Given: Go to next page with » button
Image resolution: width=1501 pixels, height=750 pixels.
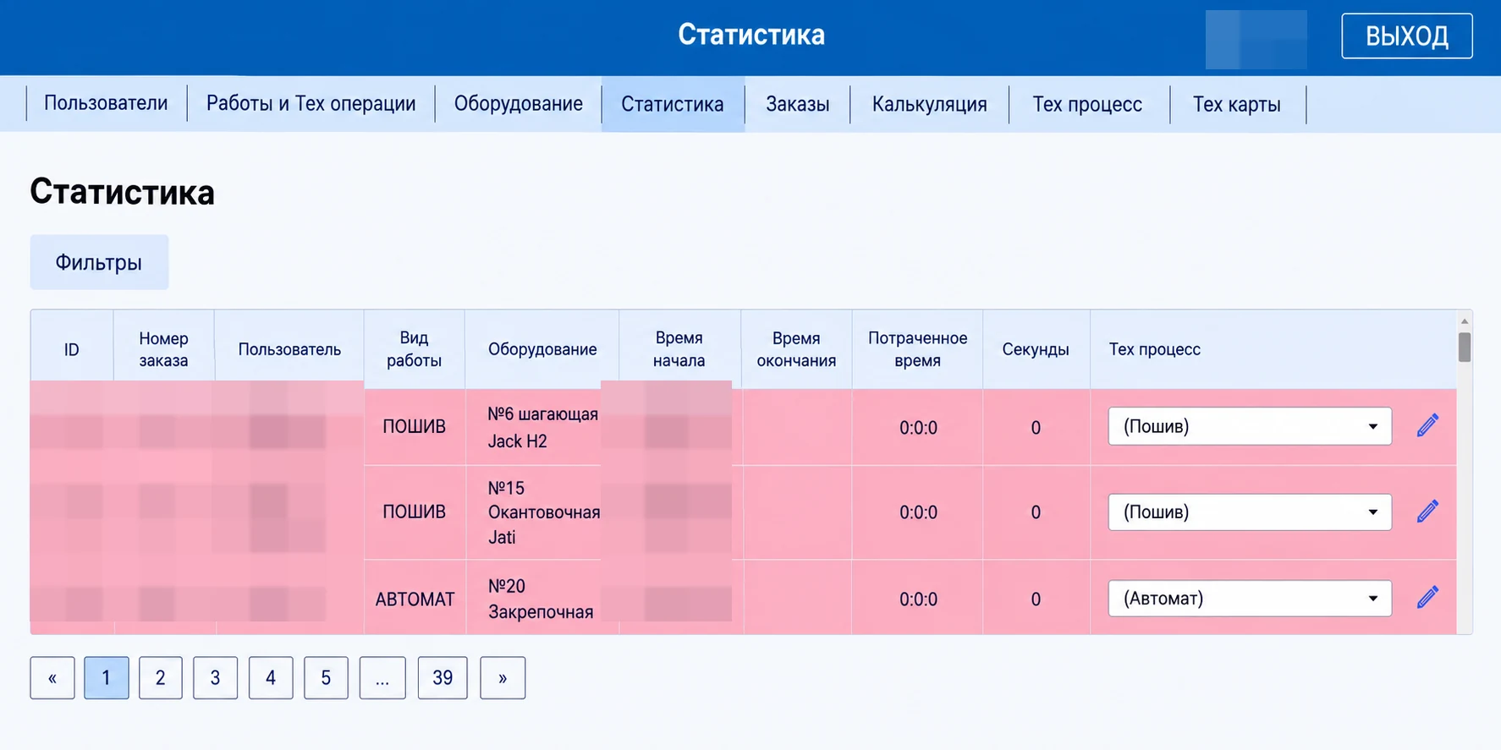Looking at the screenshot, I should point(503,678).
